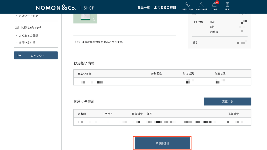267x150 pixels.
Task: Click the 領収書発行 receipt button
Action: click(x=162, y=143)
